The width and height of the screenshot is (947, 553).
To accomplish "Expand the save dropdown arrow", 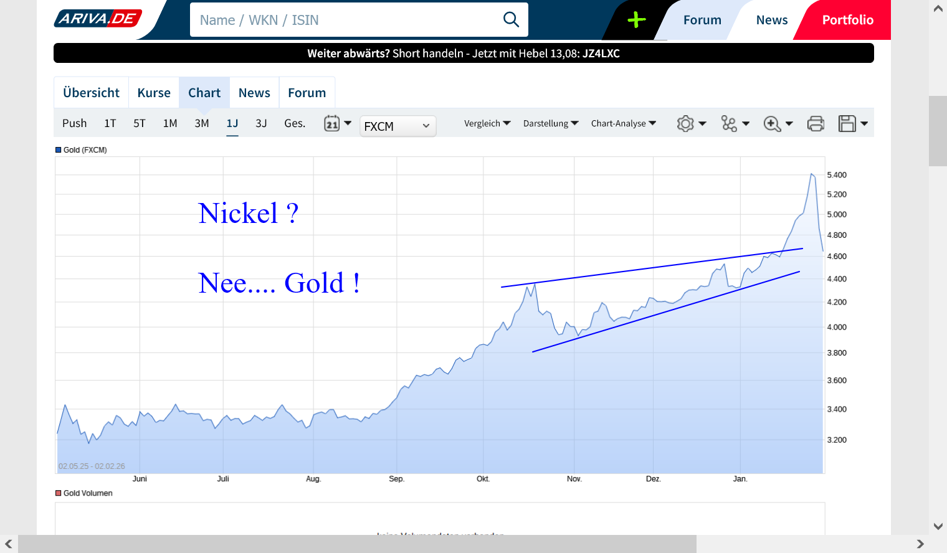I will coord(864,123).
